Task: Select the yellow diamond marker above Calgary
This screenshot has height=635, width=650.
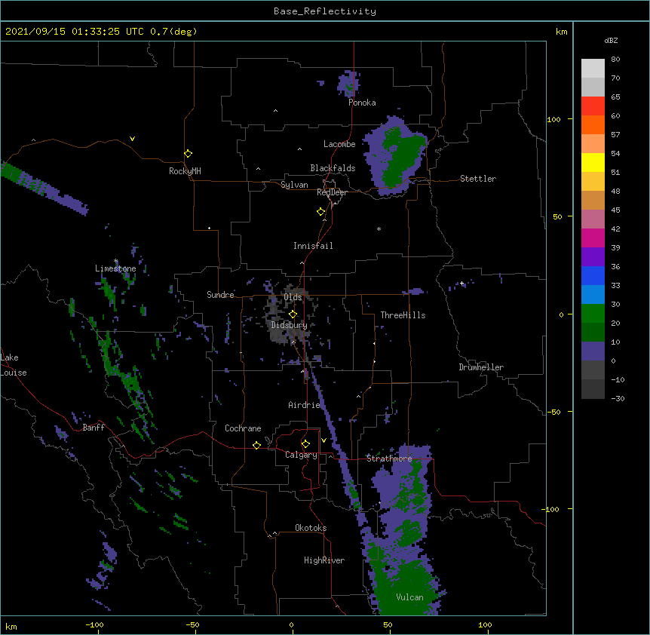Action: (305, 444)
